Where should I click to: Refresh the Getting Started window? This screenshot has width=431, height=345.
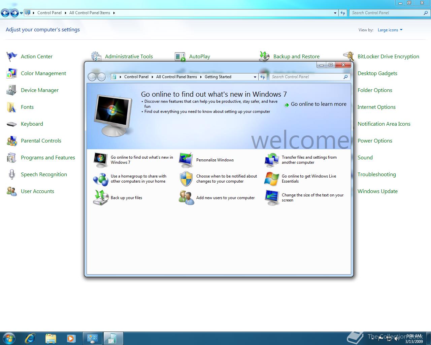[263, 77]
